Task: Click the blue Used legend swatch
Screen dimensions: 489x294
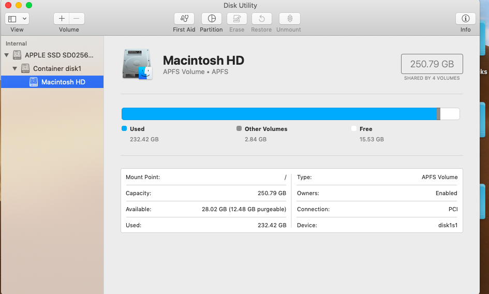Action: coord(124,128)
